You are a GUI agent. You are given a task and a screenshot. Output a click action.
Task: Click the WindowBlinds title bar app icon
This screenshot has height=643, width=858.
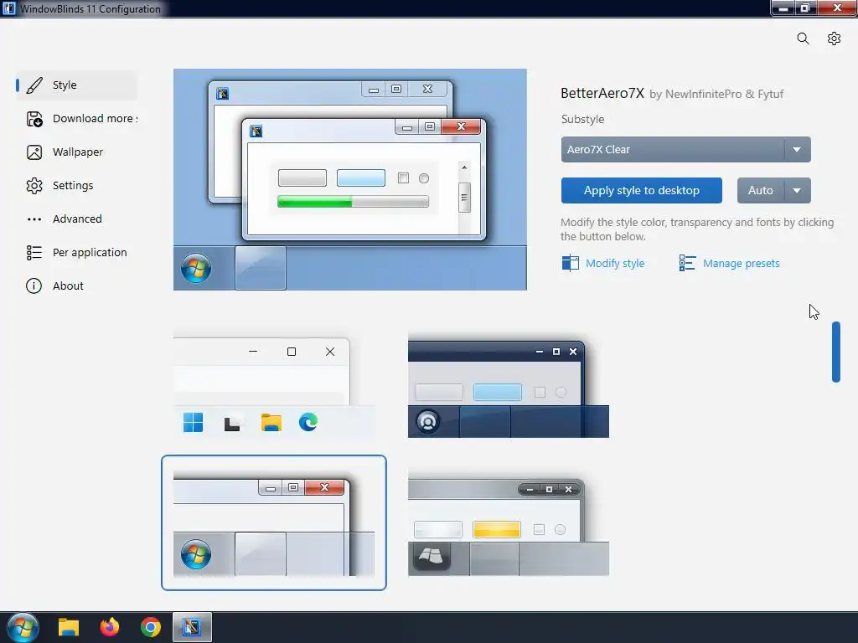(x=8, y=8)
